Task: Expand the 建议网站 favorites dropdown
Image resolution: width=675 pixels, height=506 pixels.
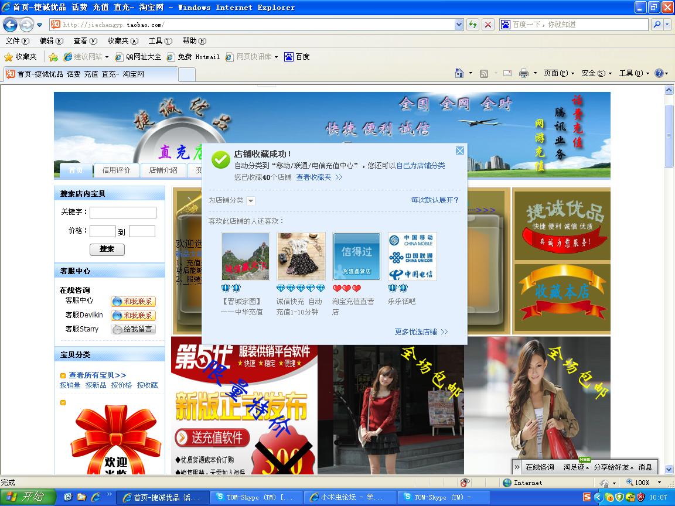Action: (107, 57)
